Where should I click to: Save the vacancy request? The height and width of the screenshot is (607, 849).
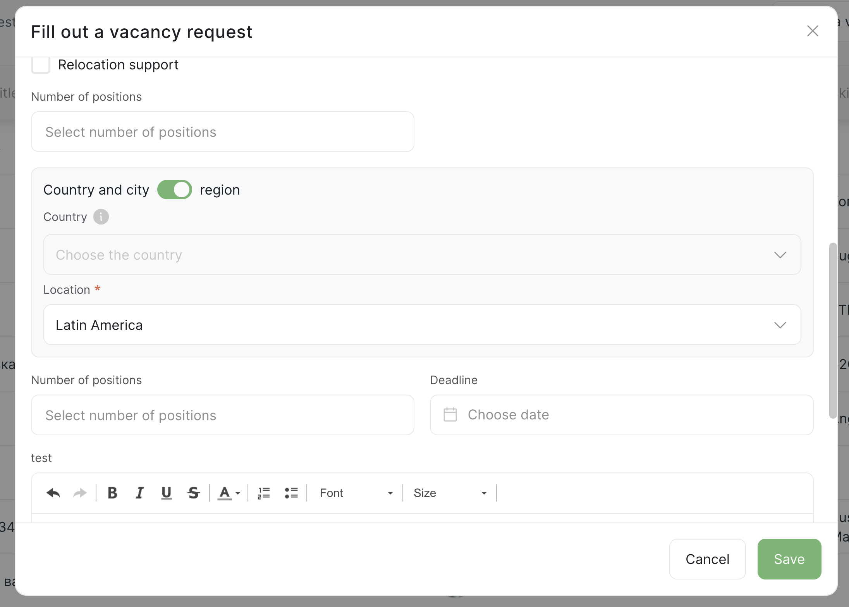click(x=789, y=559)
